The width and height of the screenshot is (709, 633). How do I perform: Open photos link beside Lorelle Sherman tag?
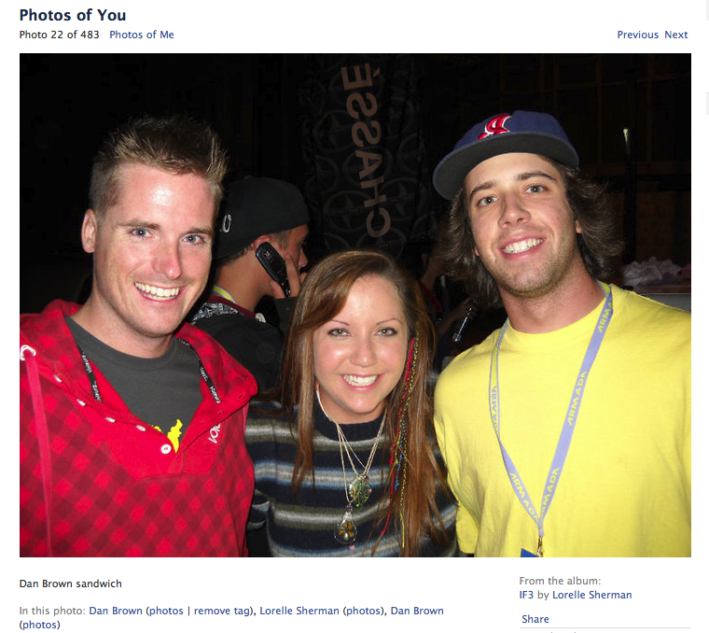363,611
